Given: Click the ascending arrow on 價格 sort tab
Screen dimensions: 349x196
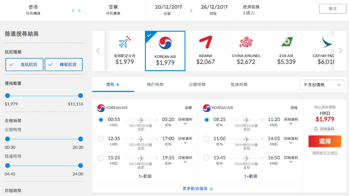Looking at the screenshot, I should pyautogui.click(x=118, y=84).
